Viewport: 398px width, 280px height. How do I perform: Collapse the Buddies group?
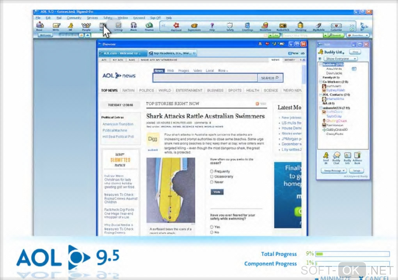pyautogui.click(x=321, y=64)
